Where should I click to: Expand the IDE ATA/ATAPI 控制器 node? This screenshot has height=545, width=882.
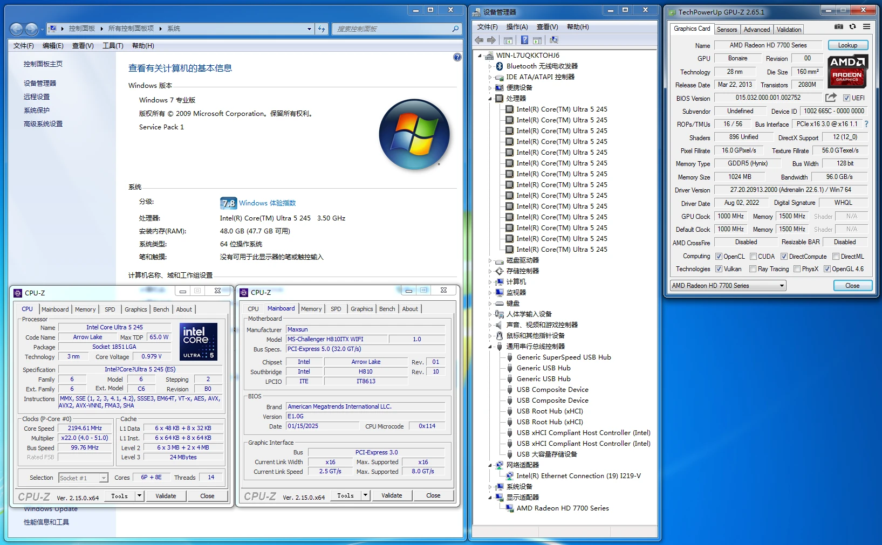(x=490, y=77)
